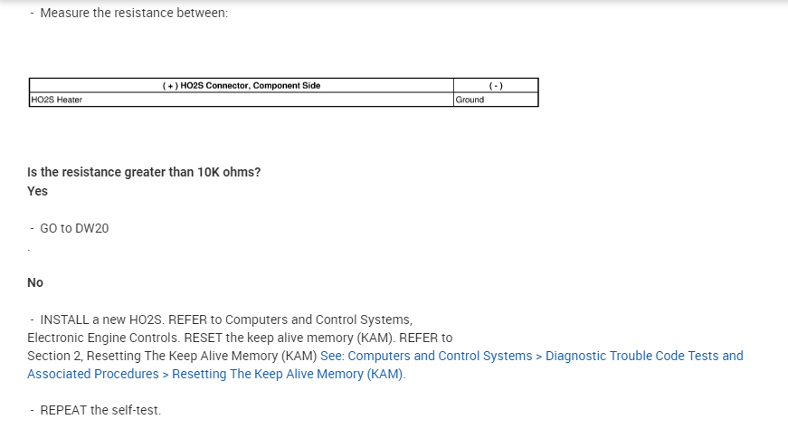Click 'Diagnostic Trouble Code Tests and' link portion
Screen dimensions: 788x448
point(644,356)
